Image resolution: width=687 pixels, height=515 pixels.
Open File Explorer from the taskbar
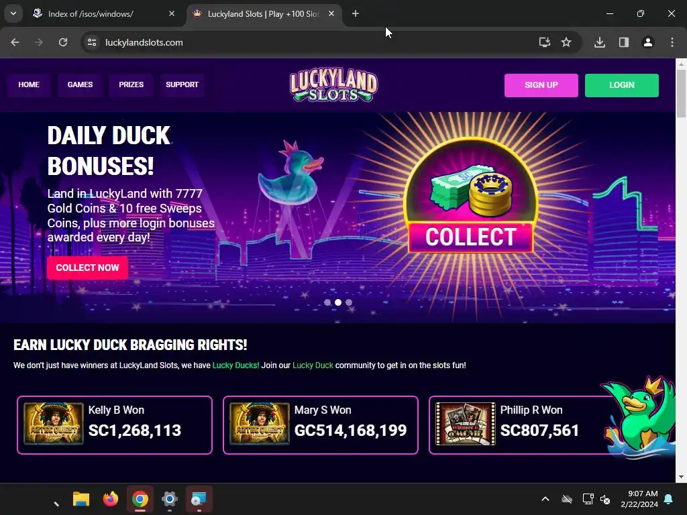[81, 499]
